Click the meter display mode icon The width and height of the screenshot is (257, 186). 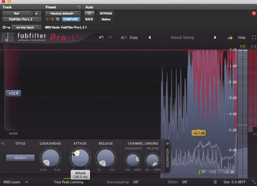(x=215, y=182)
